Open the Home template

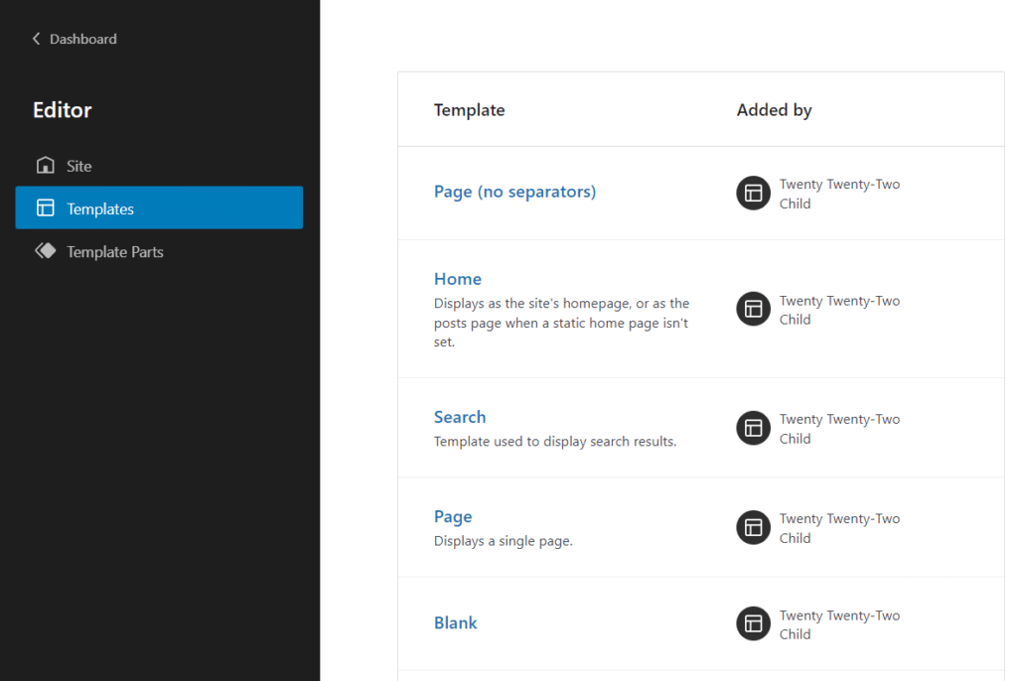pos(458,279)
